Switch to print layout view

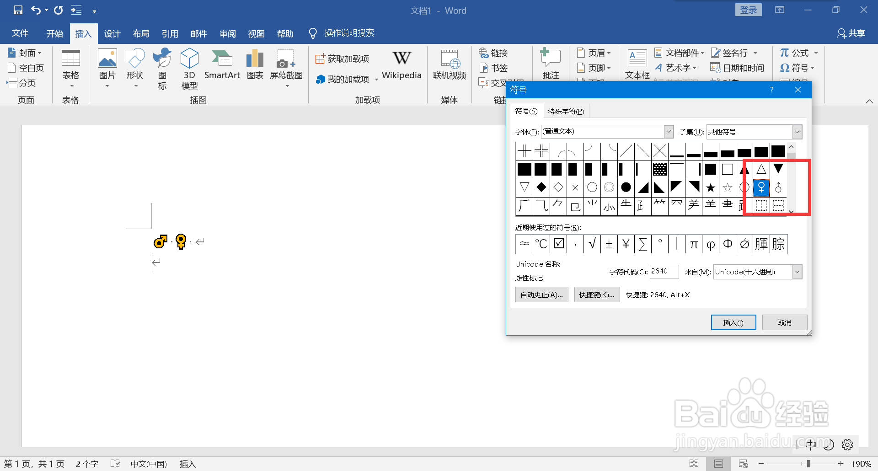coord(718,464)
